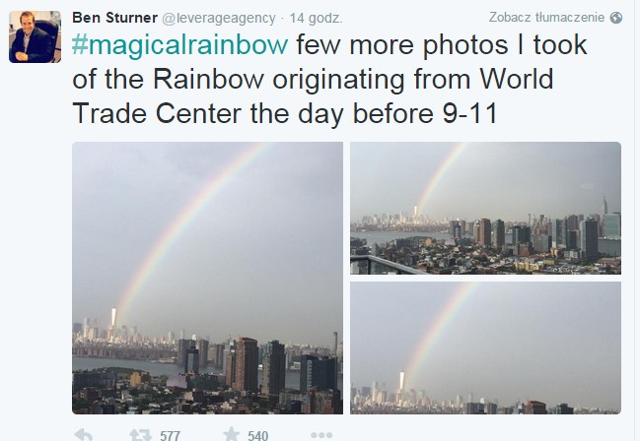View the 540 favorites count
The height and width of the screenshot is (441, 640).
pyautogui.click(x=258, y=436)
